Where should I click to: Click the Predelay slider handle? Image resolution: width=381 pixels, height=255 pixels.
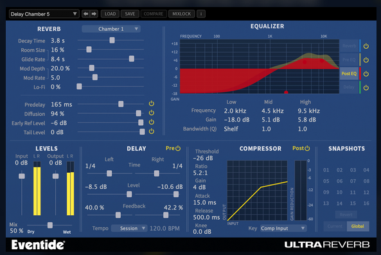121,104
